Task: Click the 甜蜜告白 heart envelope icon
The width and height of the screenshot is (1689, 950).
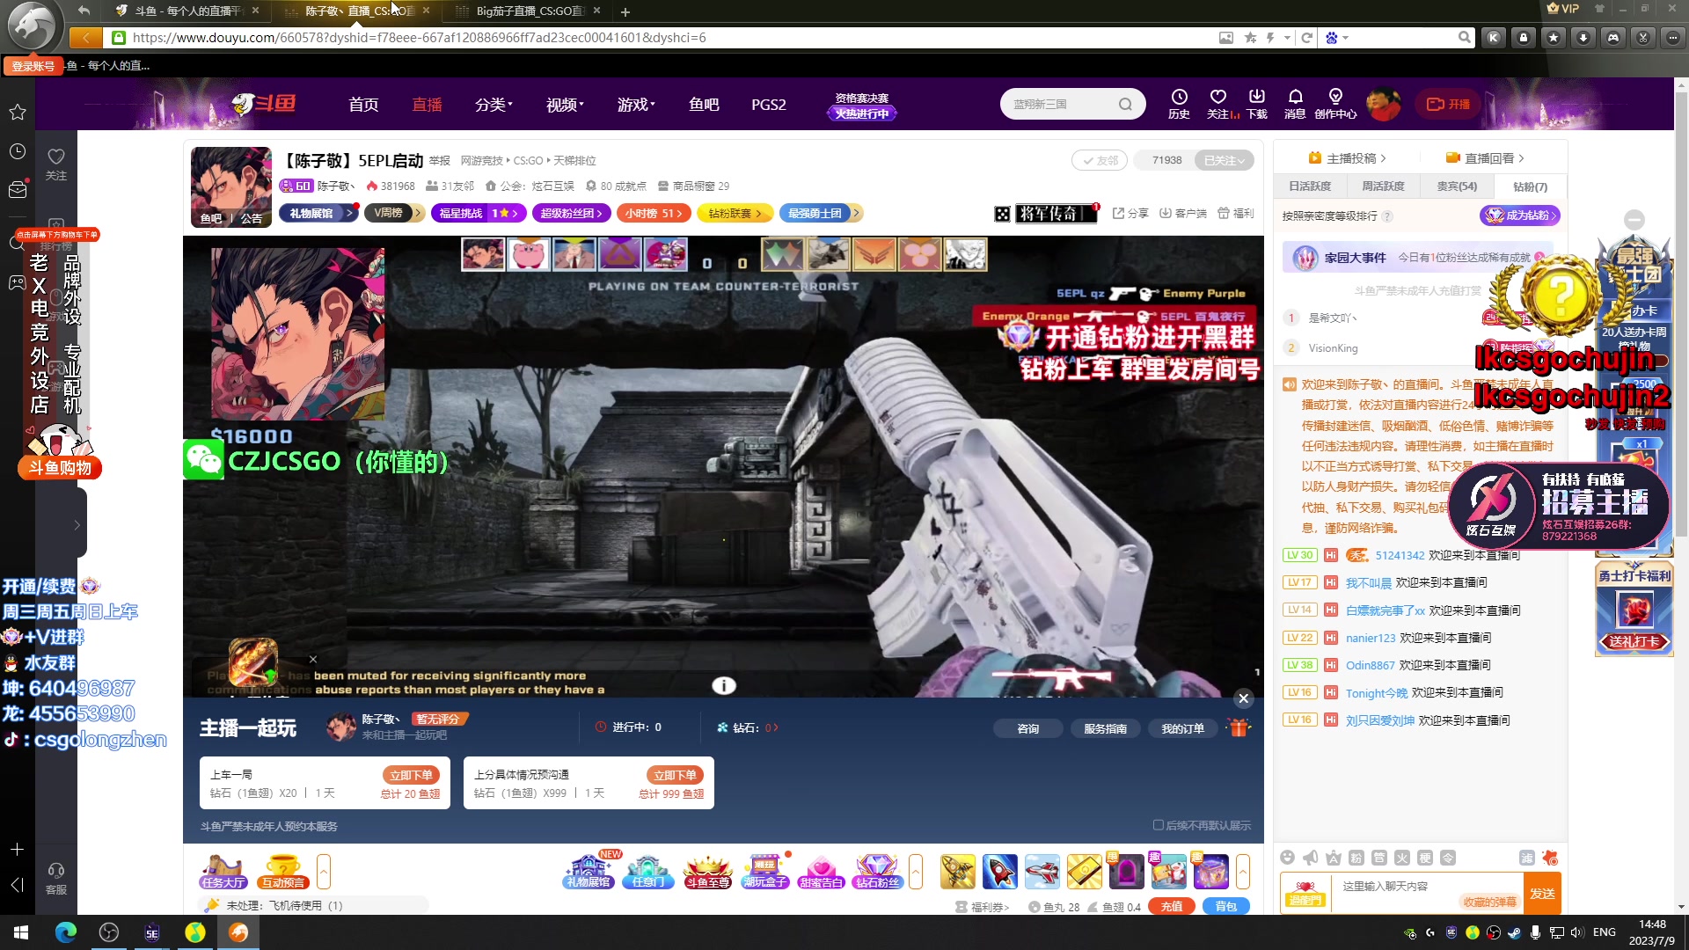Action: 821,871
